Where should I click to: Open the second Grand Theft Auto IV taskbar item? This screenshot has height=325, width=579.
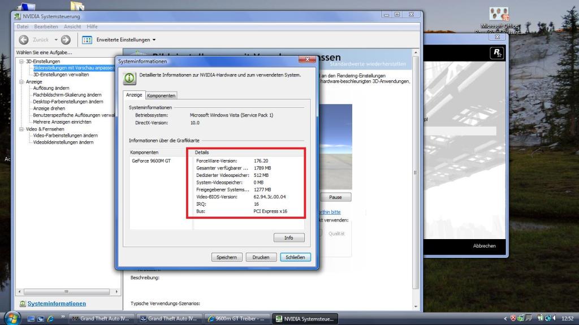click(x=169, y=318)
